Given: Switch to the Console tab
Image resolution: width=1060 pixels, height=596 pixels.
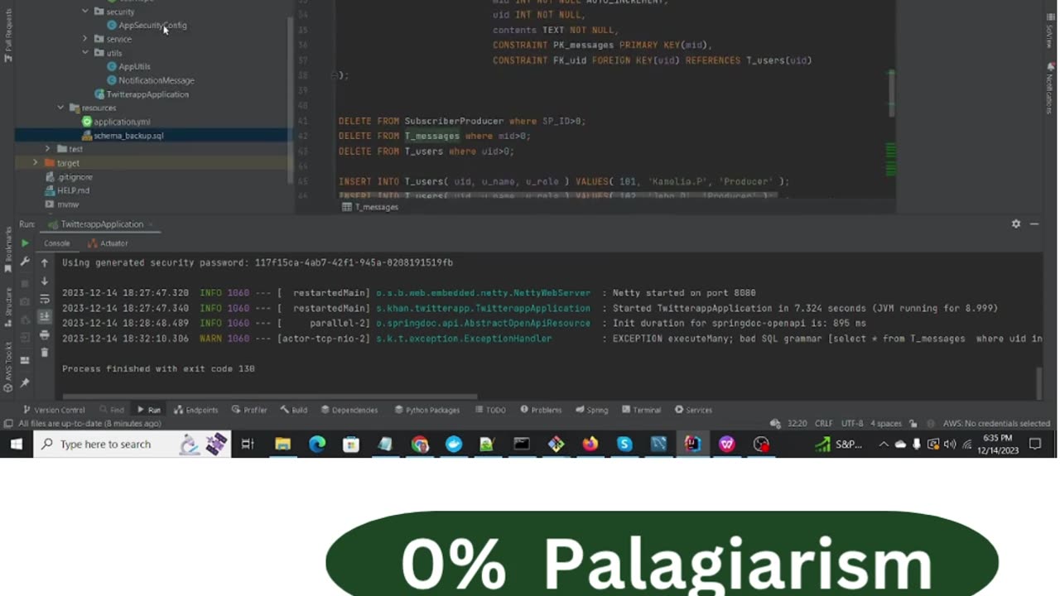Looking at the screenshot, I should pos(57,243).
